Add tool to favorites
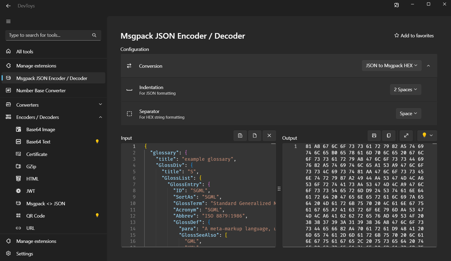Screen dimensions: 451x261 click(x=414, y=35)
